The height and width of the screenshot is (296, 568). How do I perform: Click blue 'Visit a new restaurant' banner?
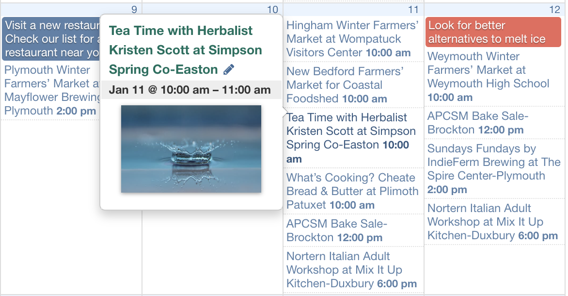click(x=51, y=39)
